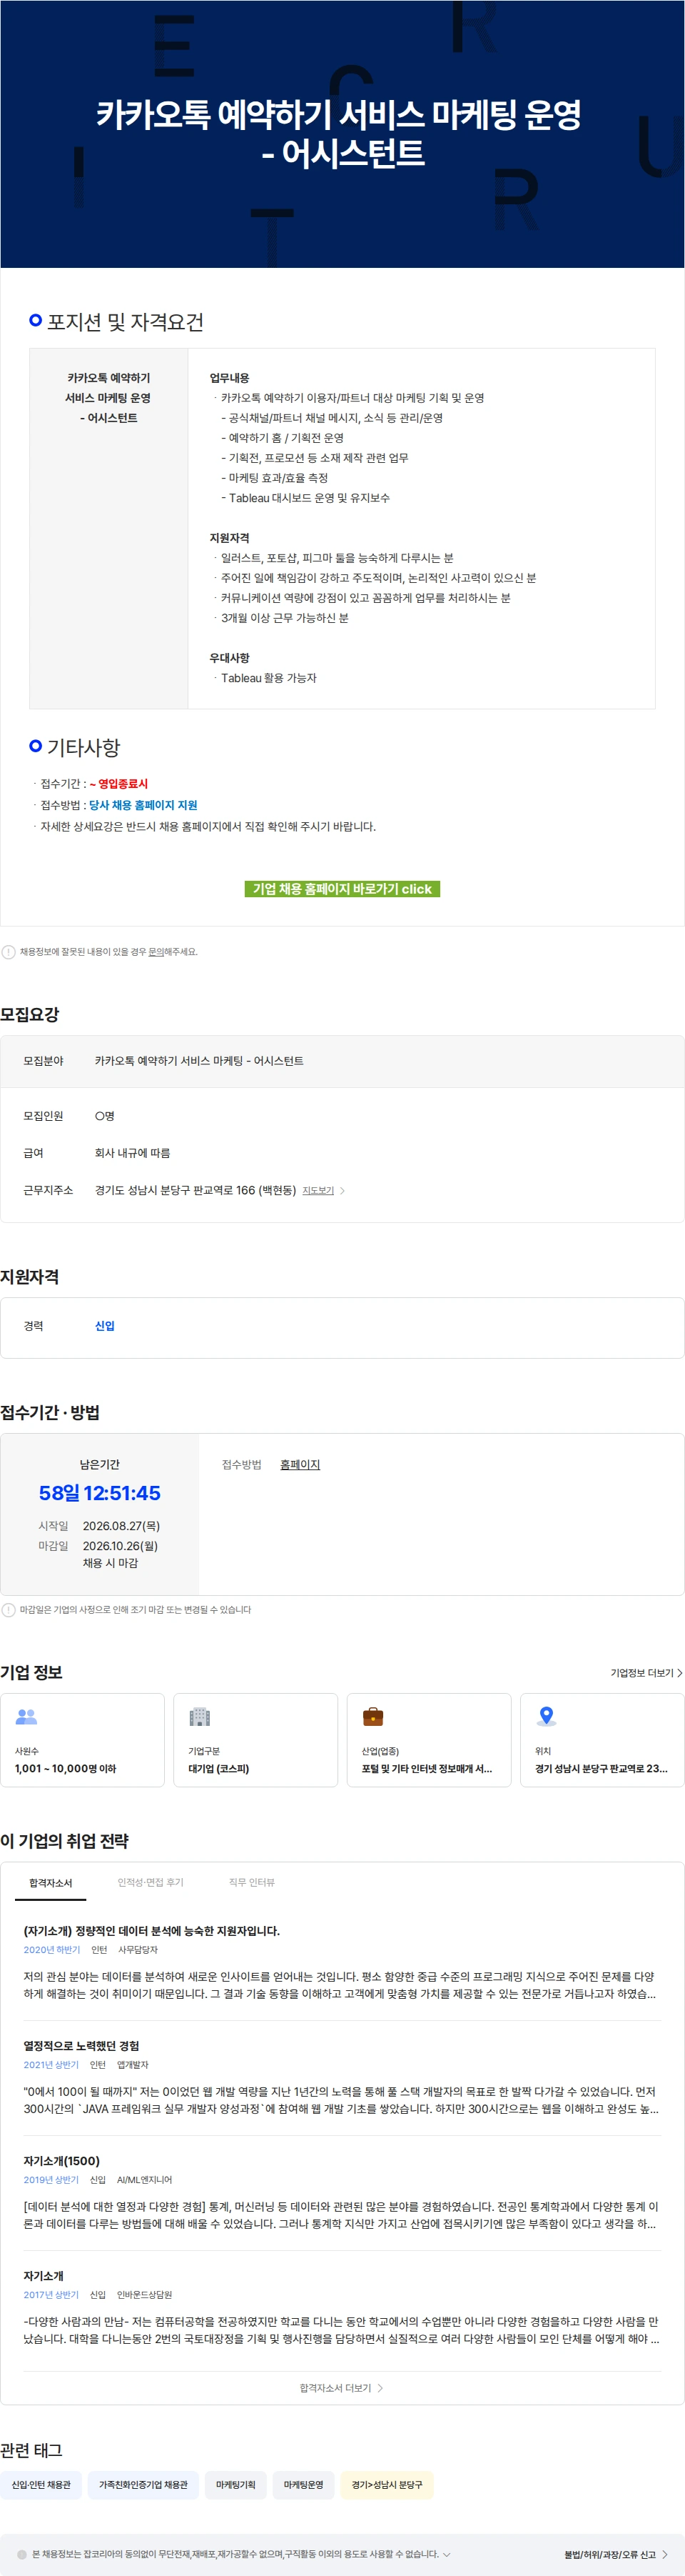Click the industry briefcase icon
Screen dimensions: 685x2576
coord(372,1717)
